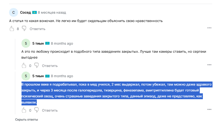Collapse replies via Скрыть ответы
Screen dimensions: 220x124
click(x=26, y=119)
